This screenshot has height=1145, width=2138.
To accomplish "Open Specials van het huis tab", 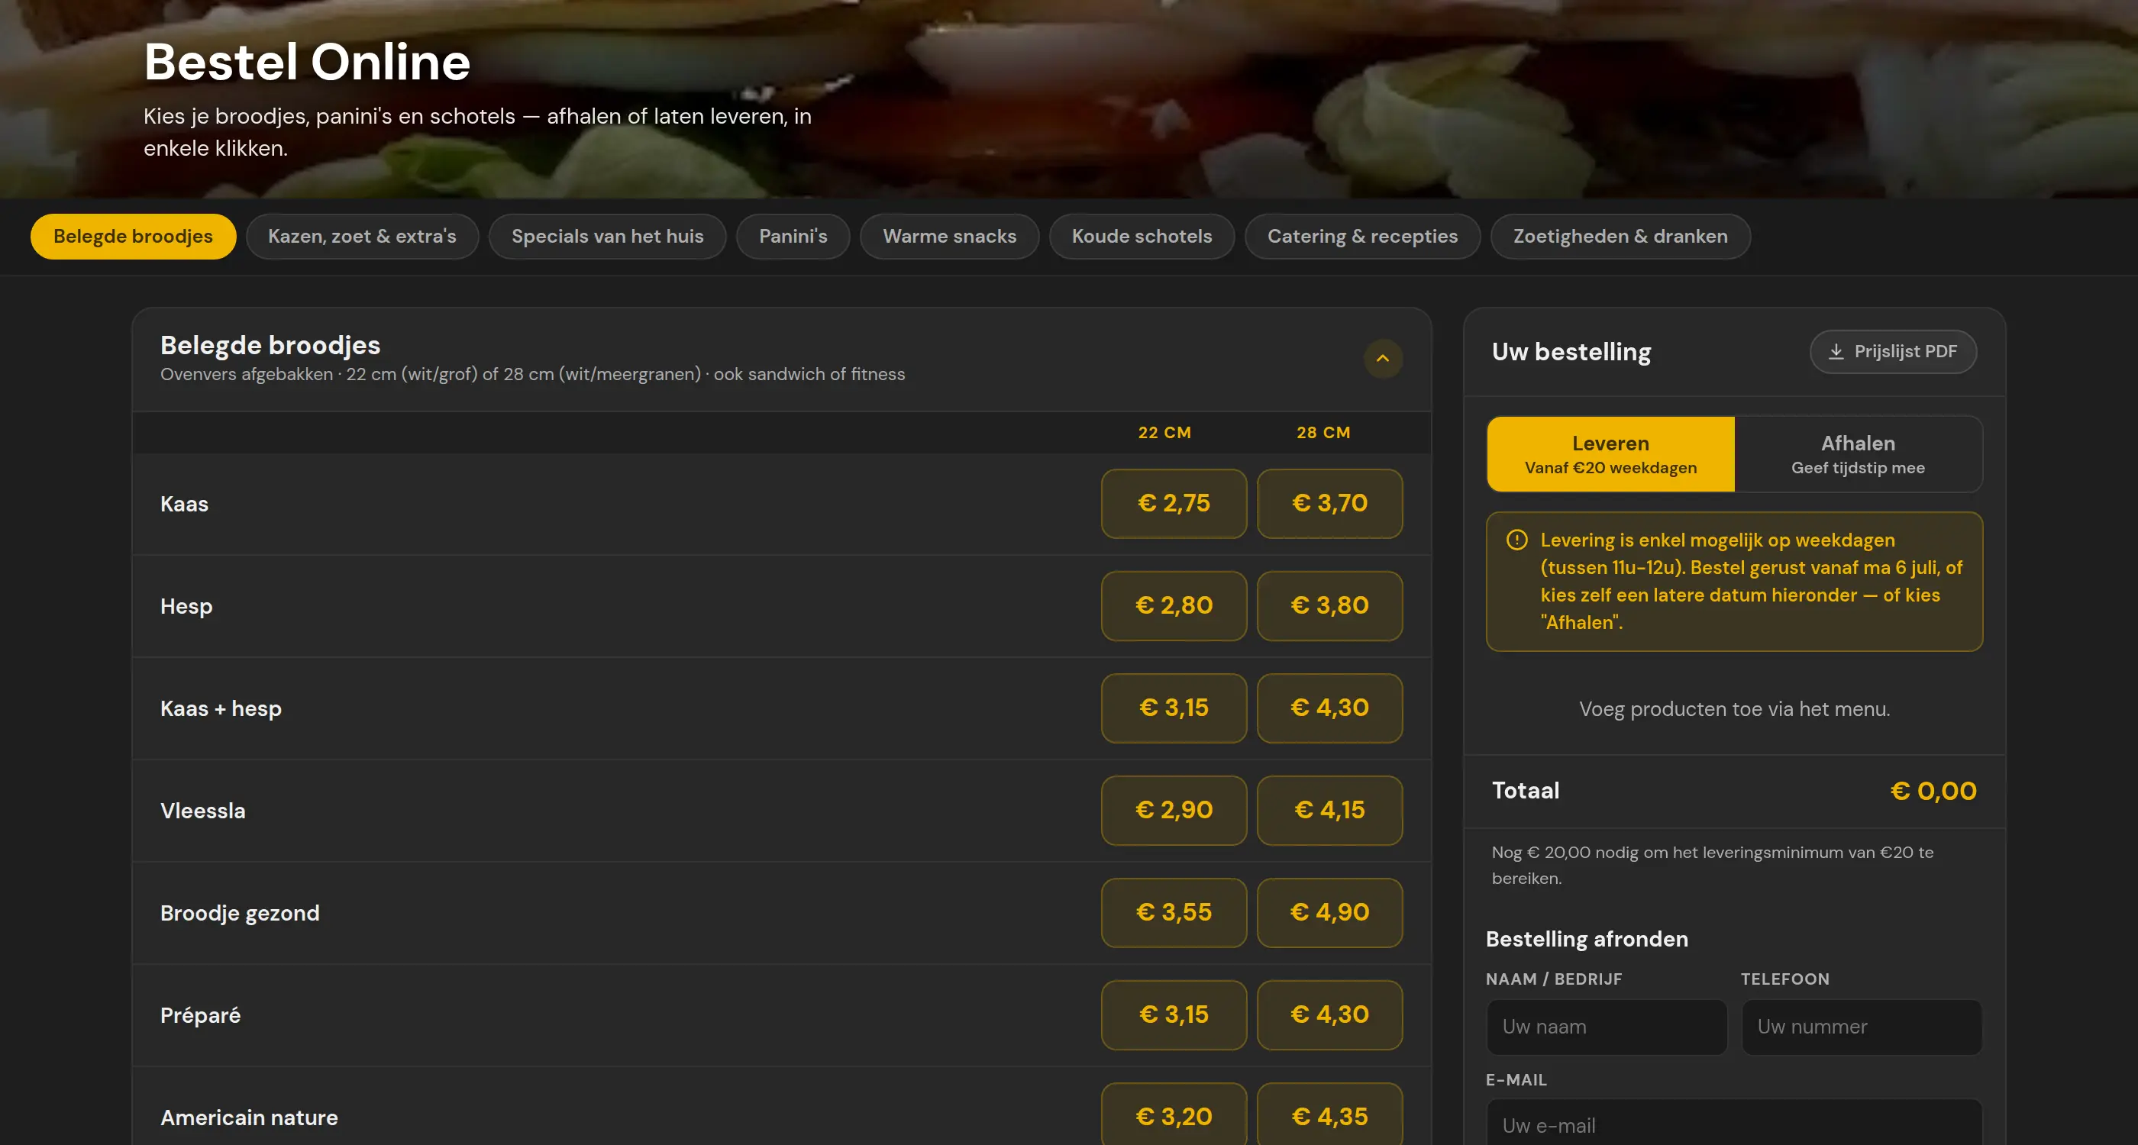I will click(x=608, y=237).
